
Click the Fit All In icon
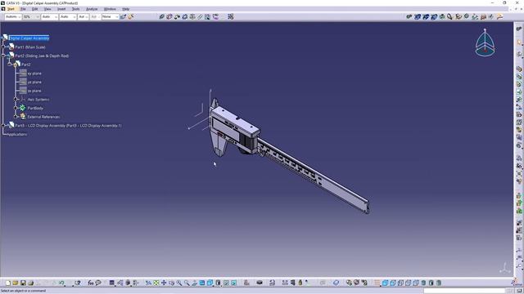pos(156,283)
